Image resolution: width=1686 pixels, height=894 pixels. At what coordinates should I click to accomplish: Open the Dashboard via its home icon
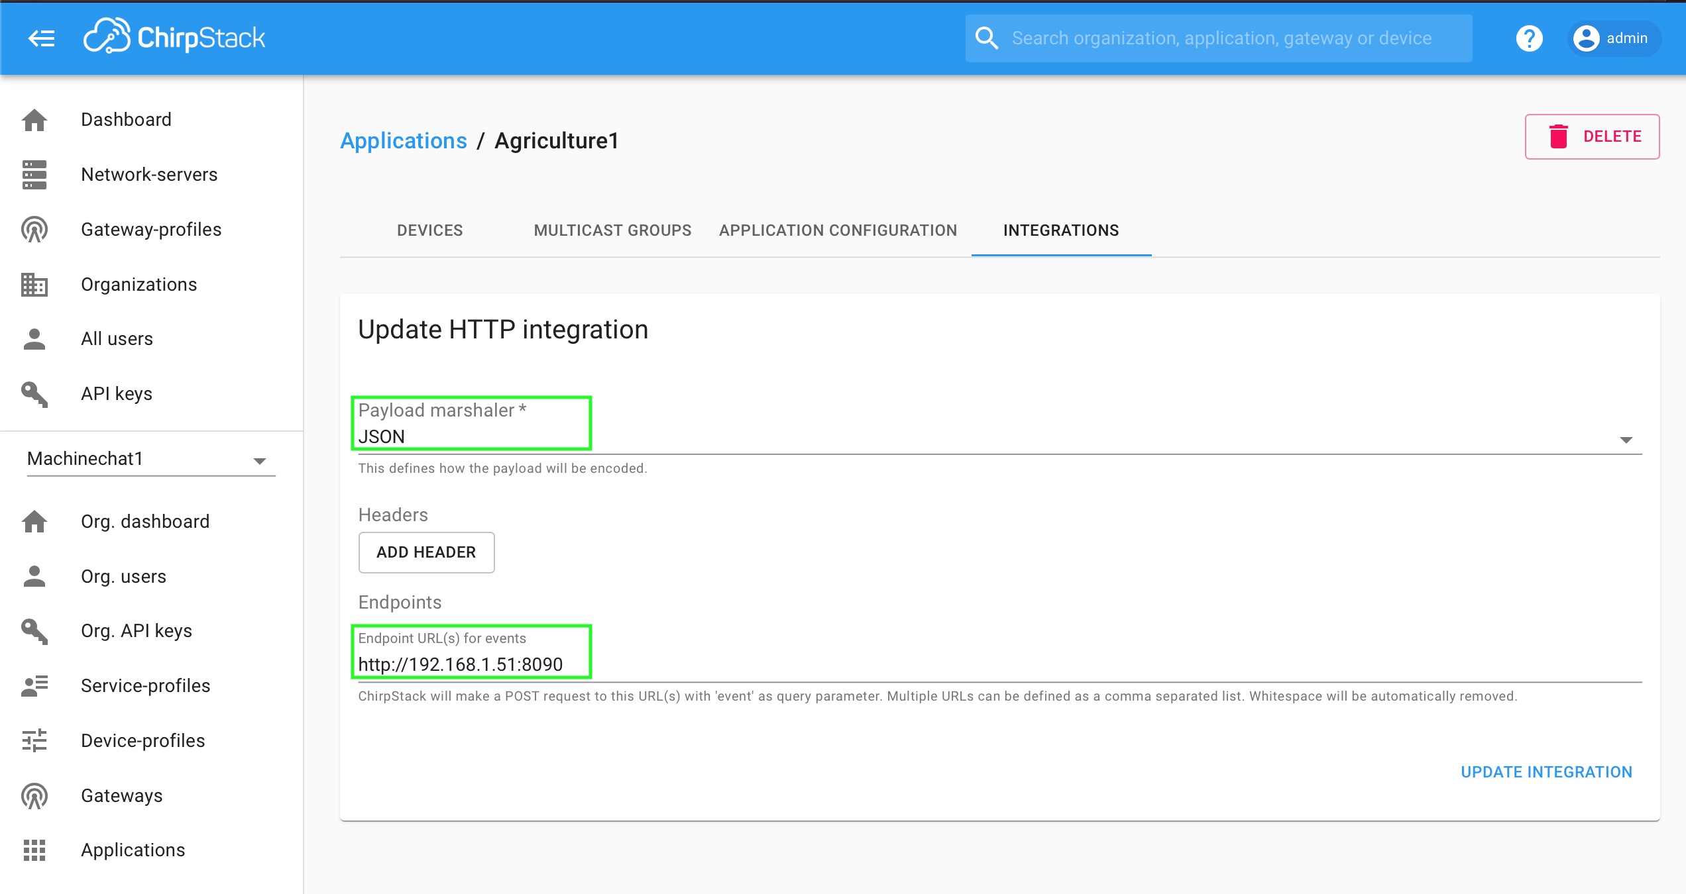(x=34, y=119)
